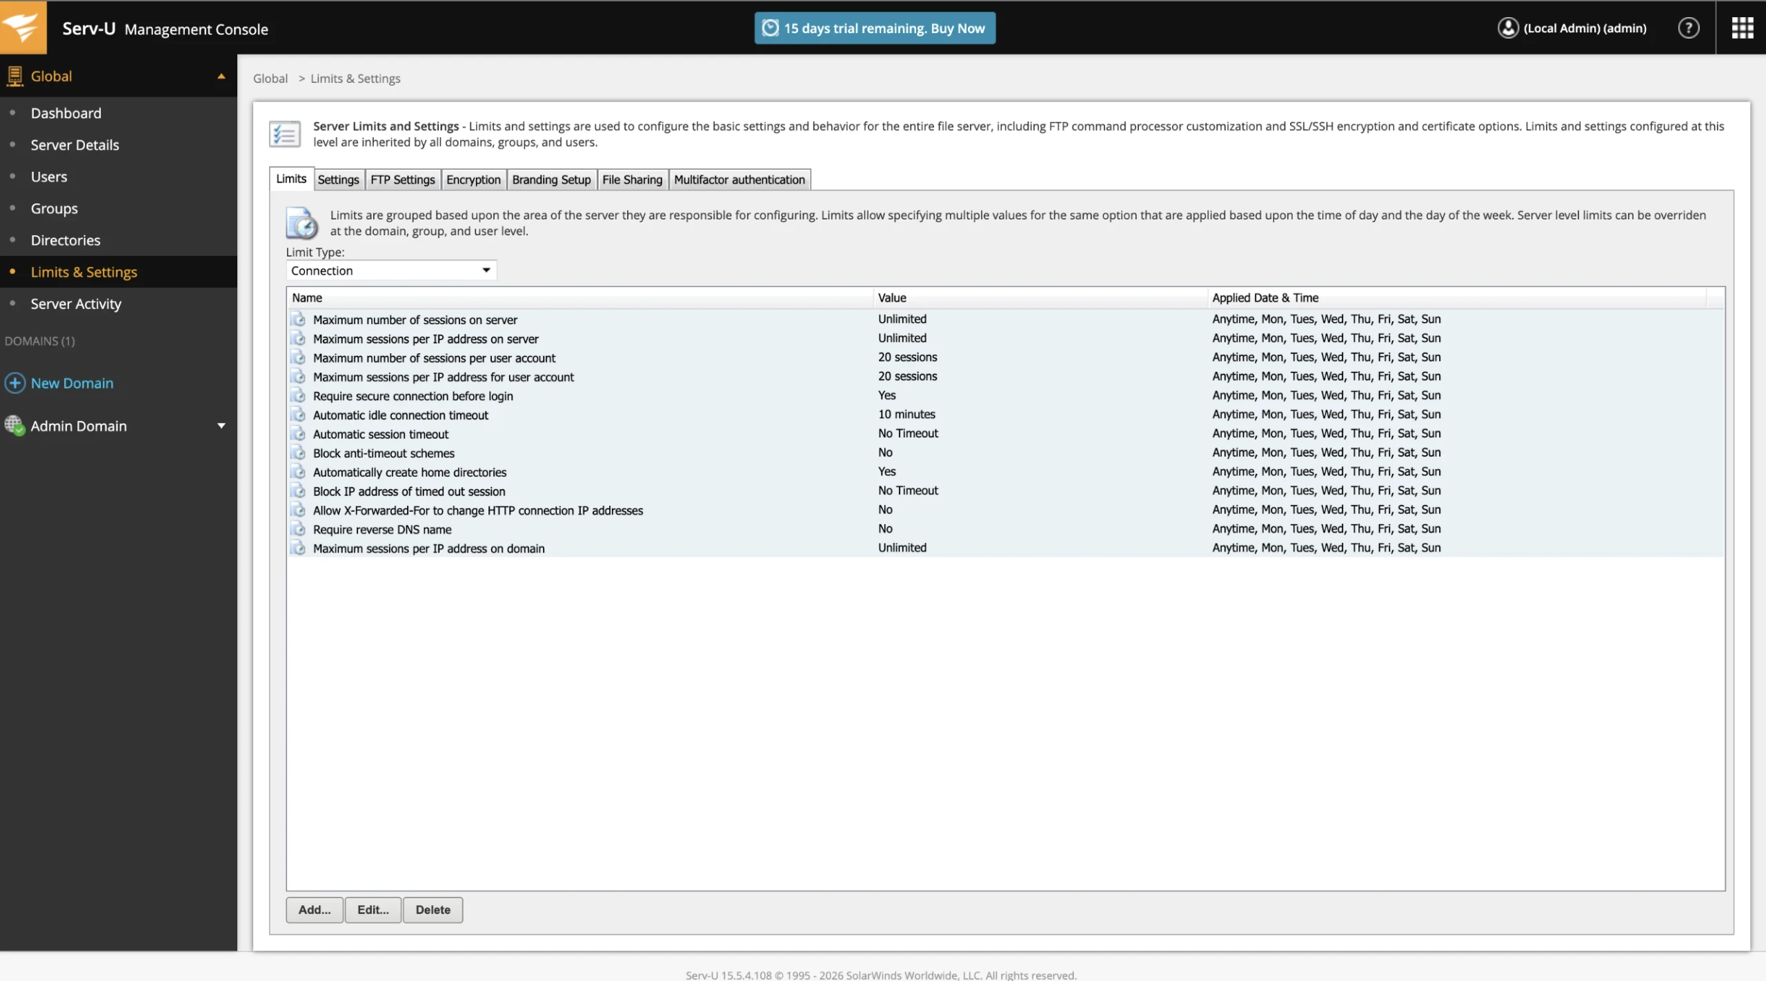
Task: Open Server Activity in the sidebar
Action: pos(76,304)
